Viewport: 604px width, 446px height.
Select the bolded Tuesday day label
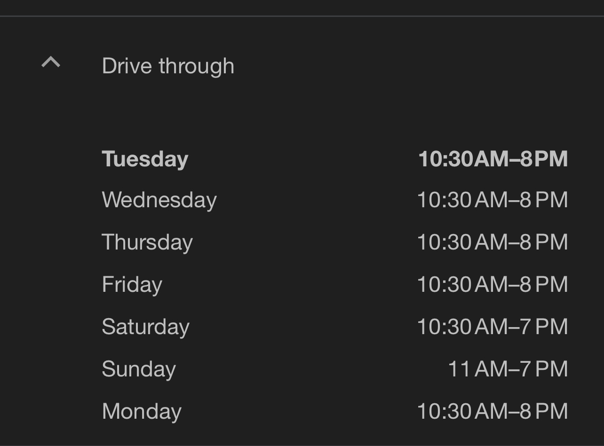coord(145,159)
